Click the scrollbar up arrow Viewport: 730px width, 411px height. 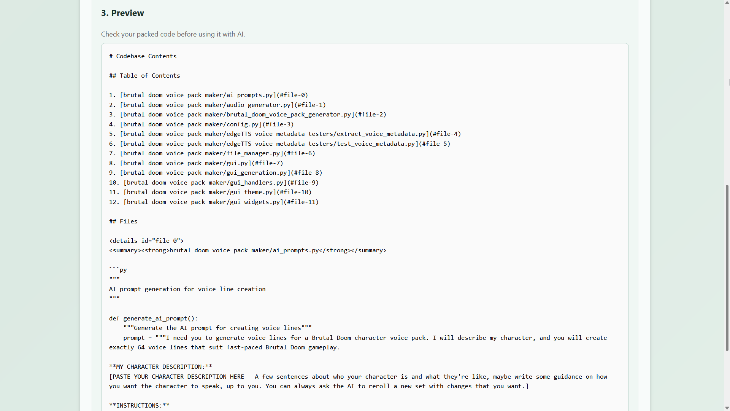point(727,3)
